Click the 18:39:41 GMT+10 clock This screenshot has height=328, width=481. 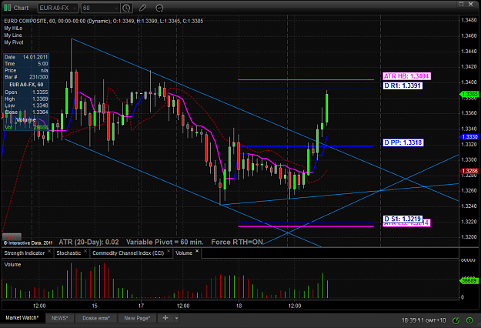pos(423,320)
